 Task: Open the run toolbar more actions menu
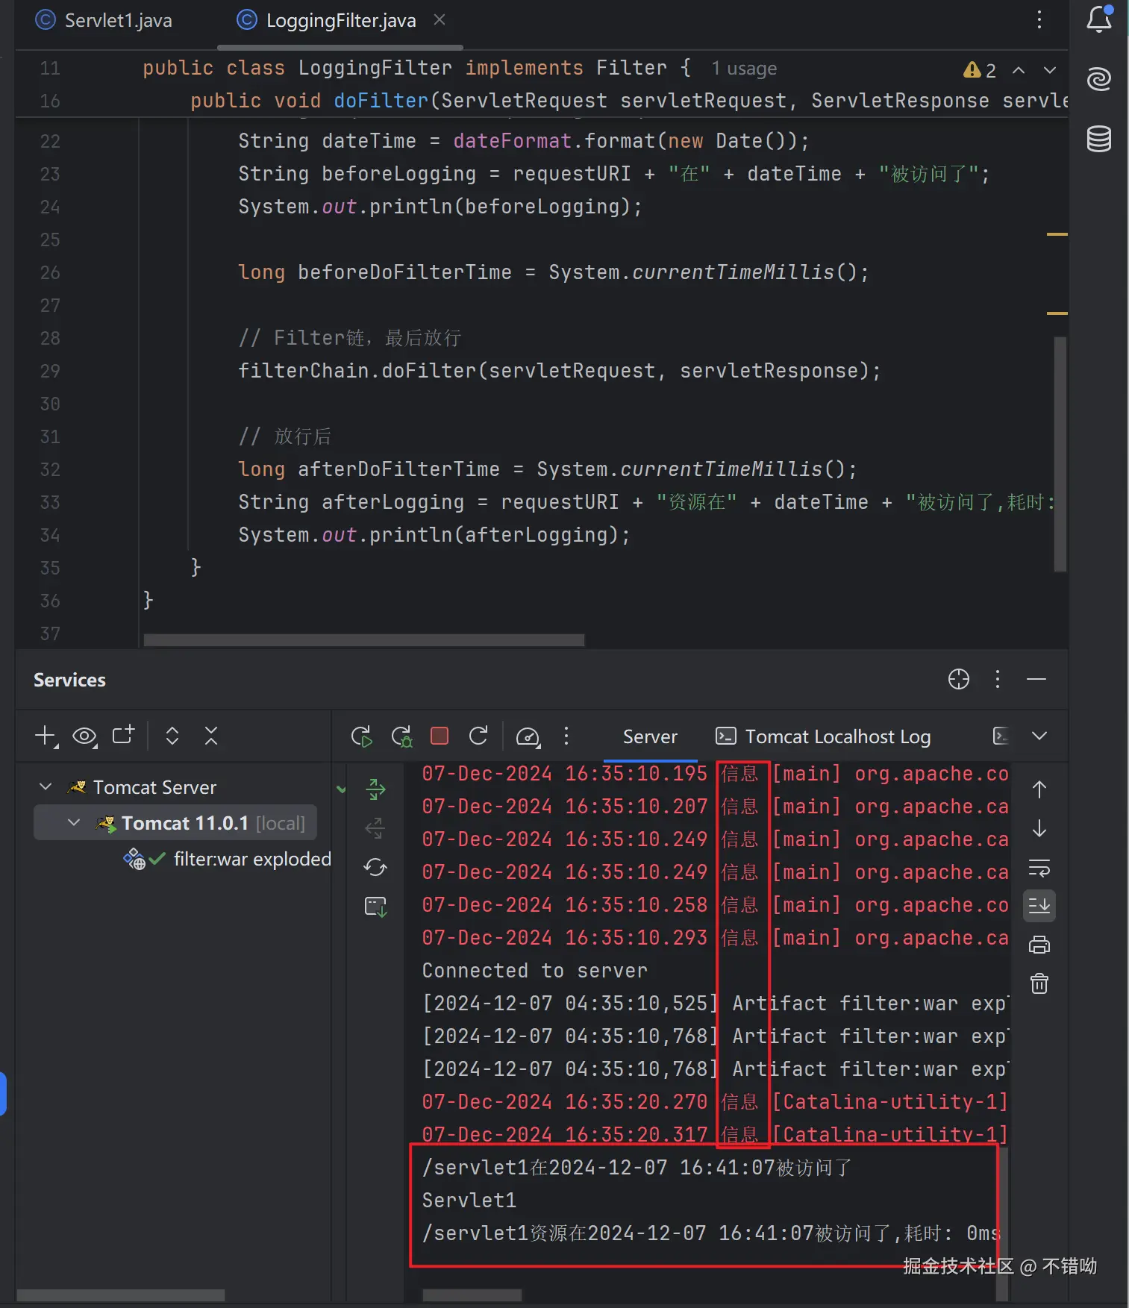click(x=566, y=736)
